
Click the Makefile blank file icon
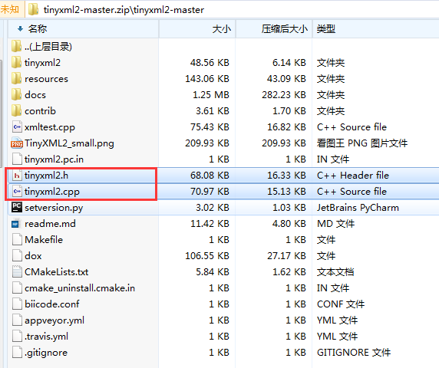click(17, 240)
